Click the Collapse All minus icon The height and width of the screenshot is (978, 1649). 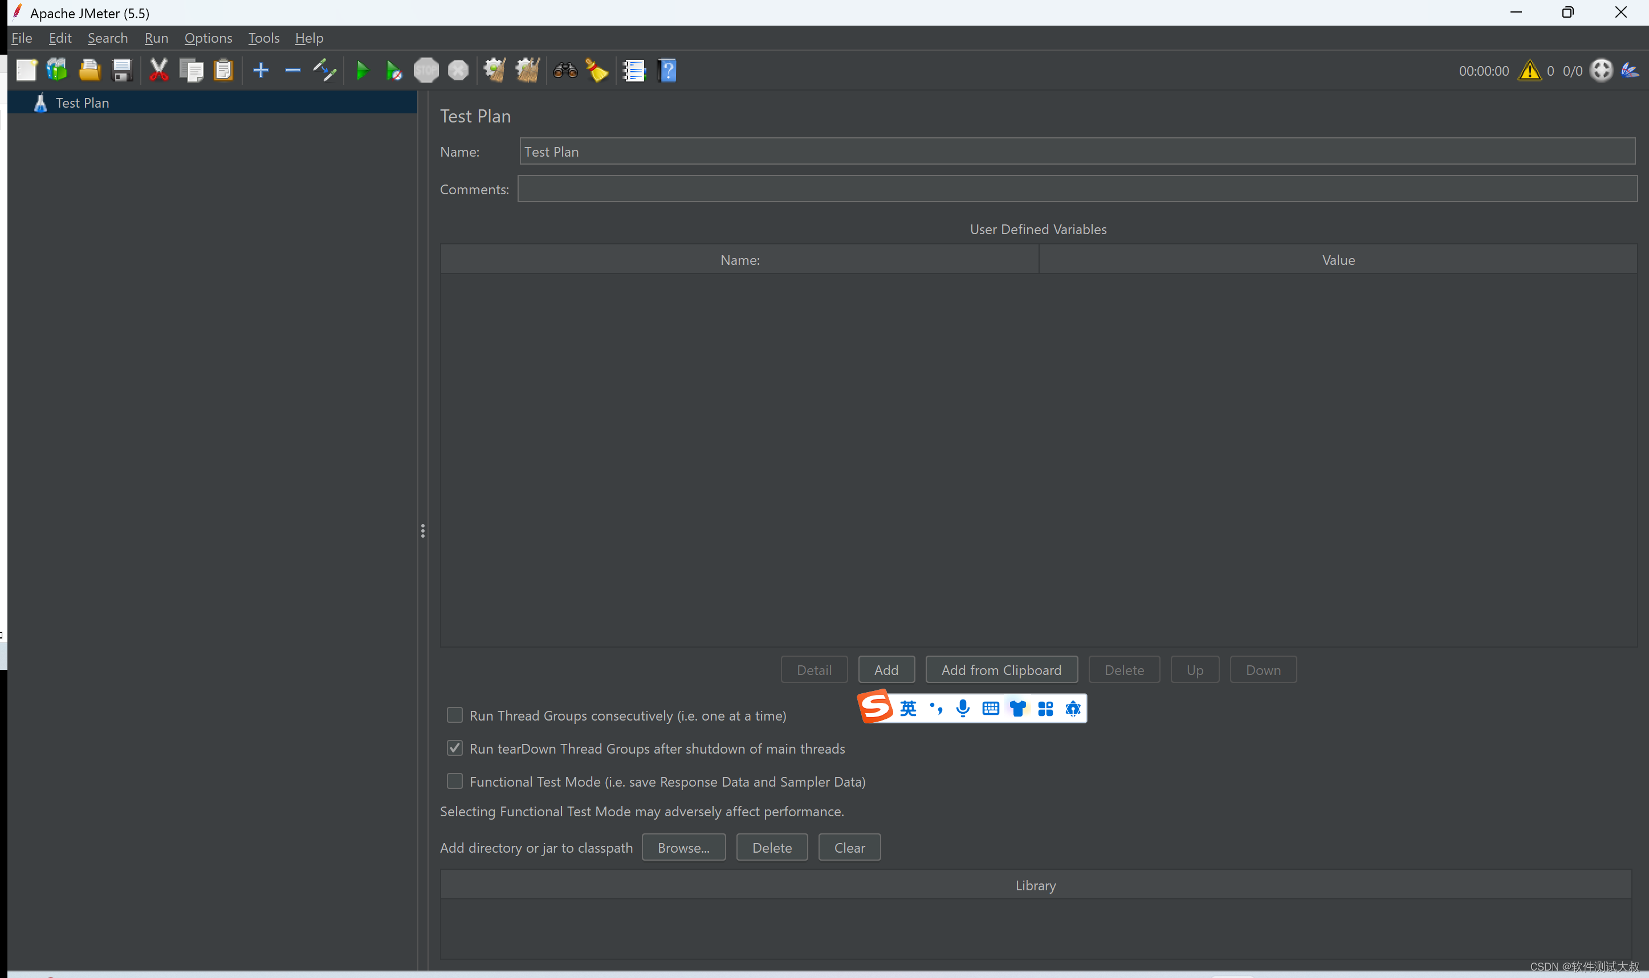(293, 70)
